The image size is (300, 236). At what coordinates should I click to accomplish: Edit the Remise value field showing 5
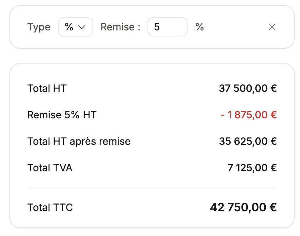pyautogui.click(x=167, y=27)
